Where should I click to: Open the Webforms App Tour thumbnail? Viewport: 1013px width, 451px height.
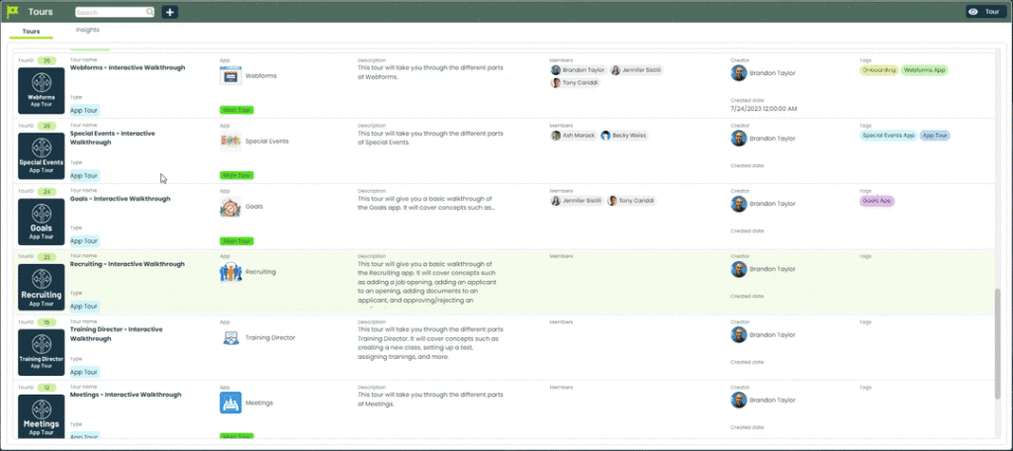point(42,90)
